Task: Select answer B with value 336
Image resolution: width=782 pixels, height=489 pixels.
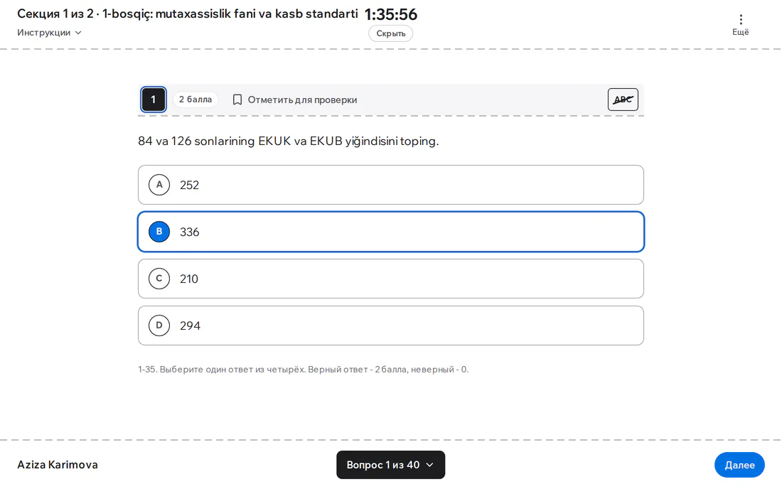Action: (x=391, y=232)
